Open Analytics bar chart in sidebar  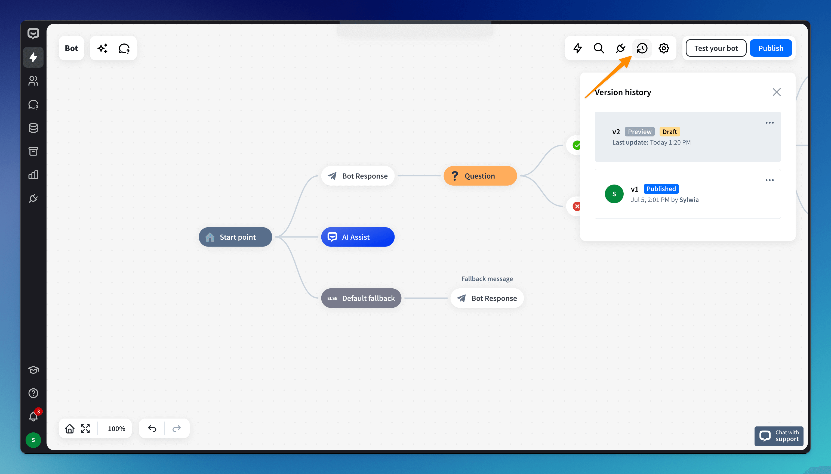(x=33, y=175)
